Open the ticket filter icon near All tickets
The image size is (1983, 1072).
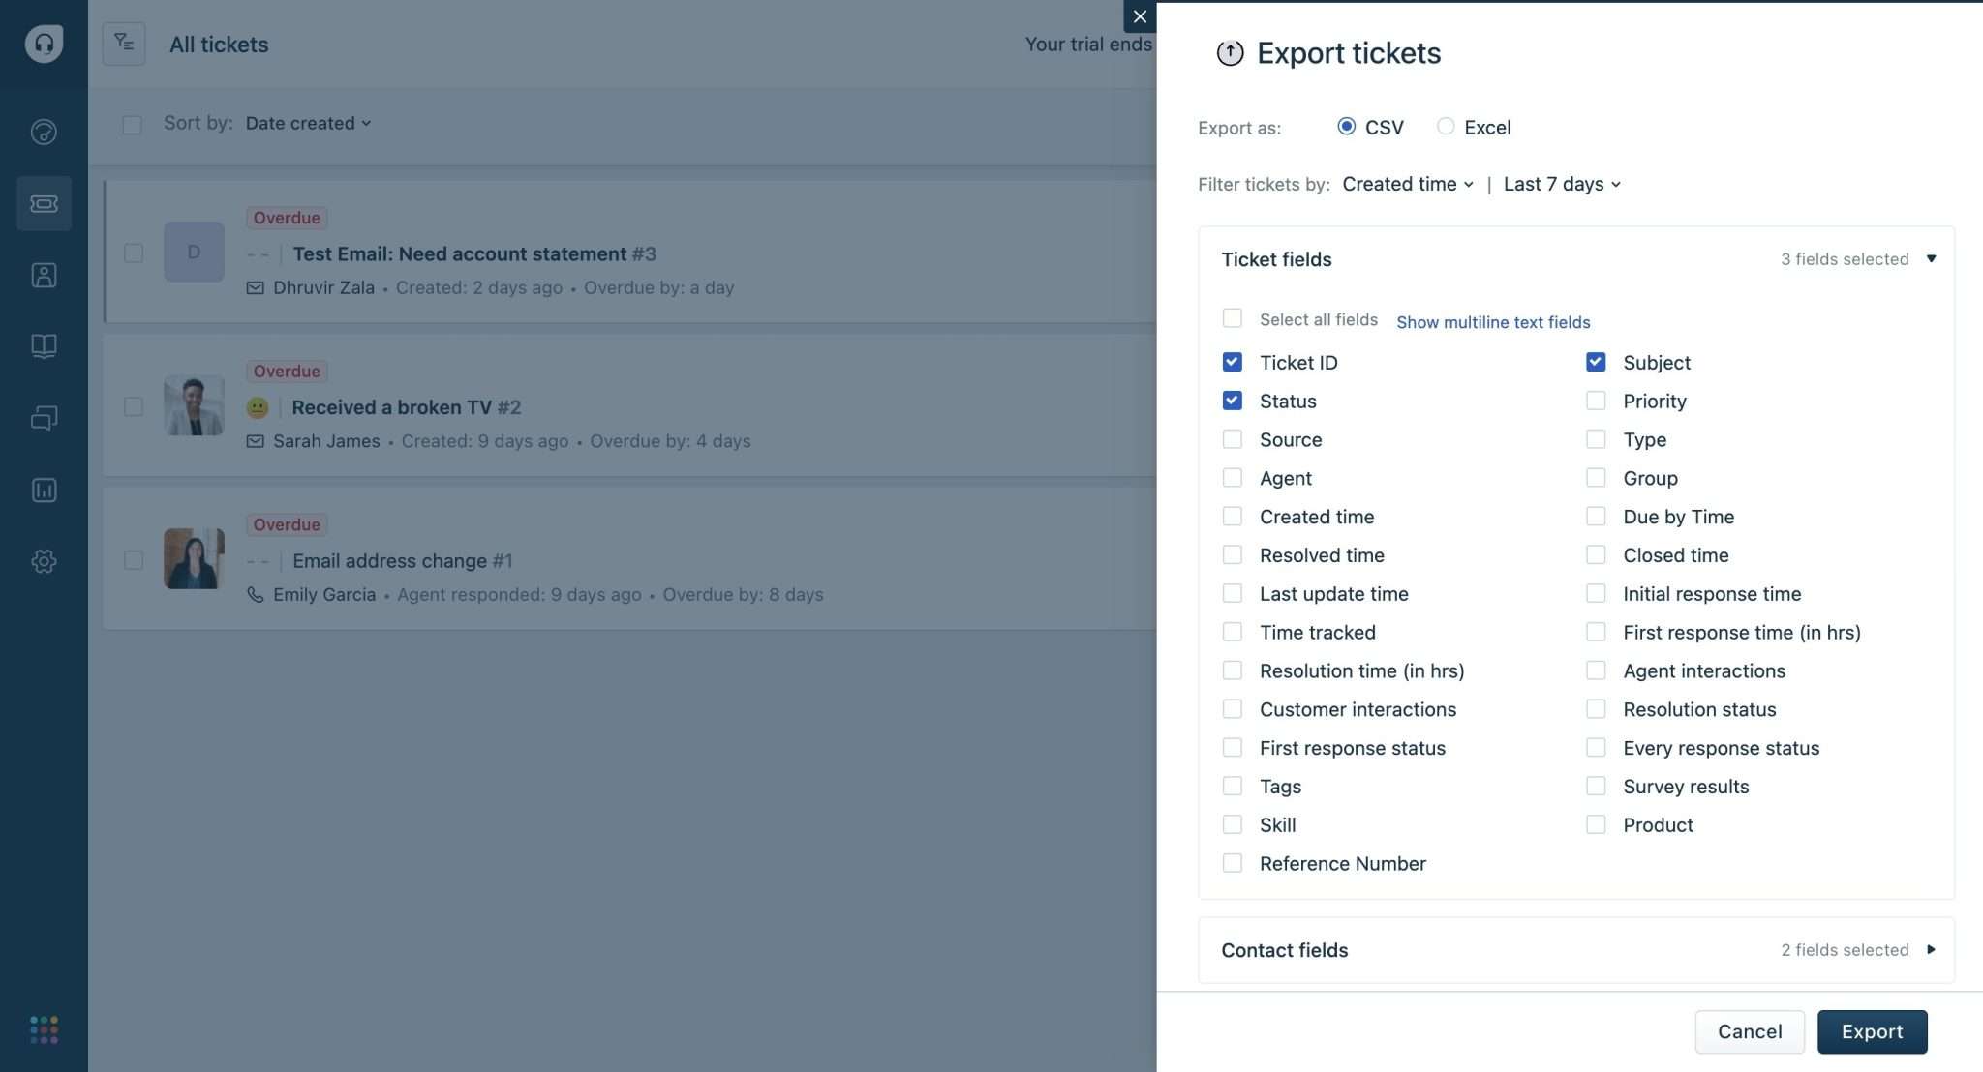(124, 44)
